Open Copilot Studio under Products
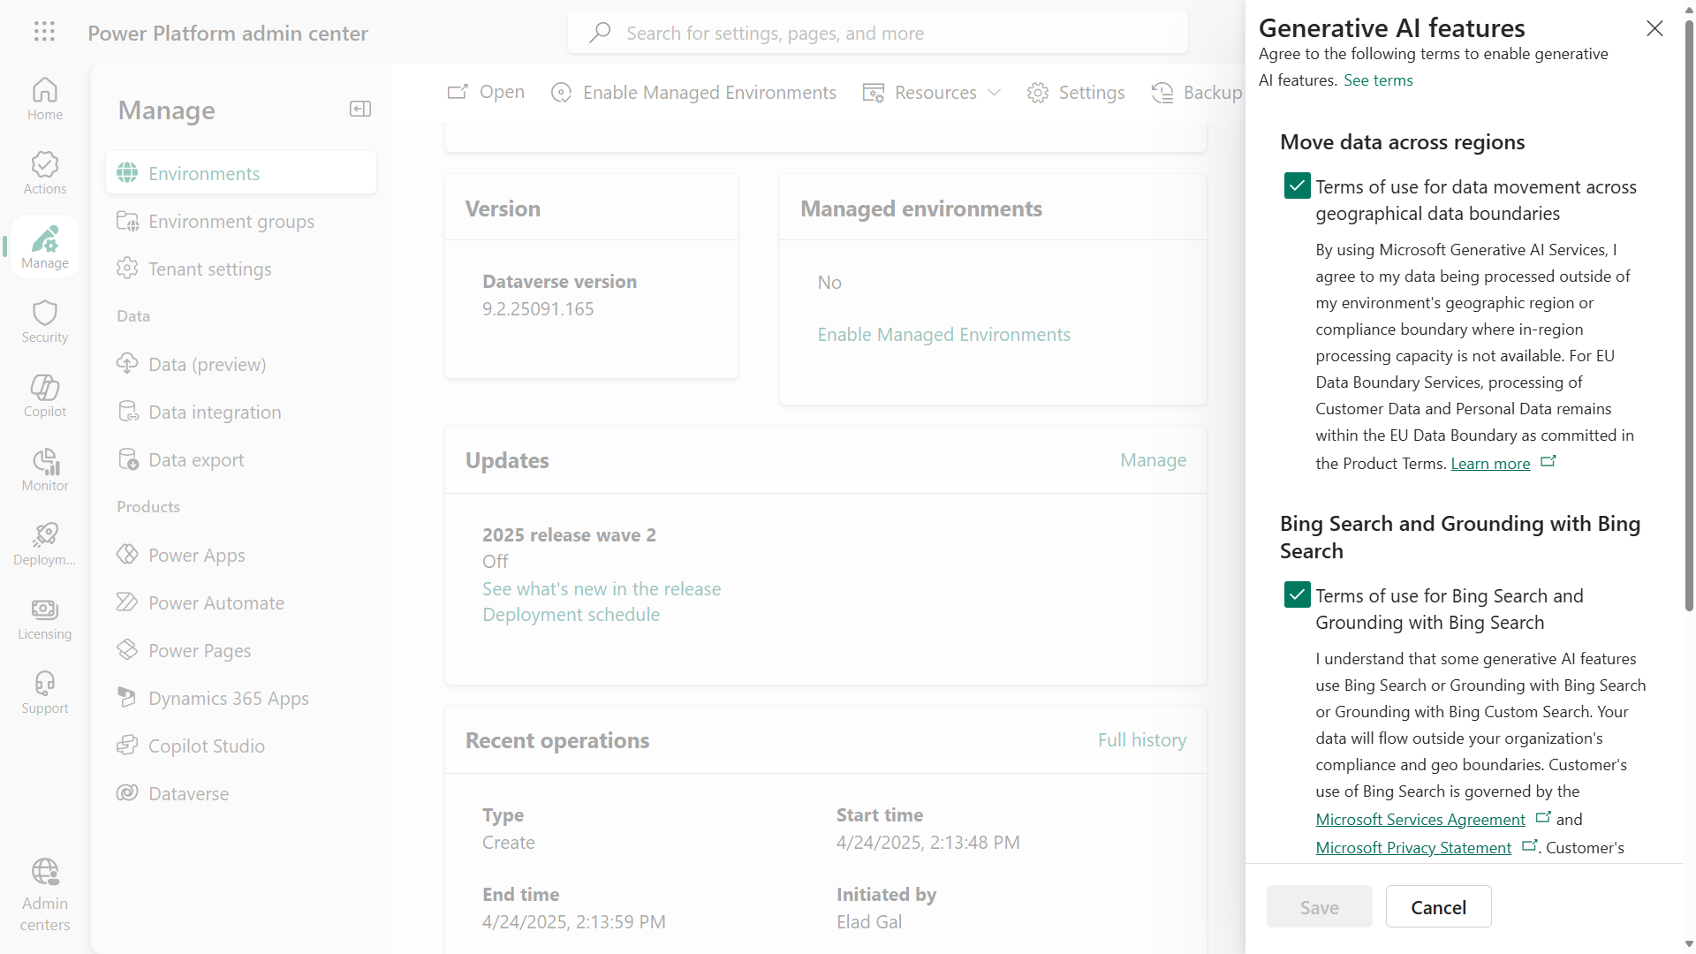1696x954 pixels. click(x=206, y=746)
